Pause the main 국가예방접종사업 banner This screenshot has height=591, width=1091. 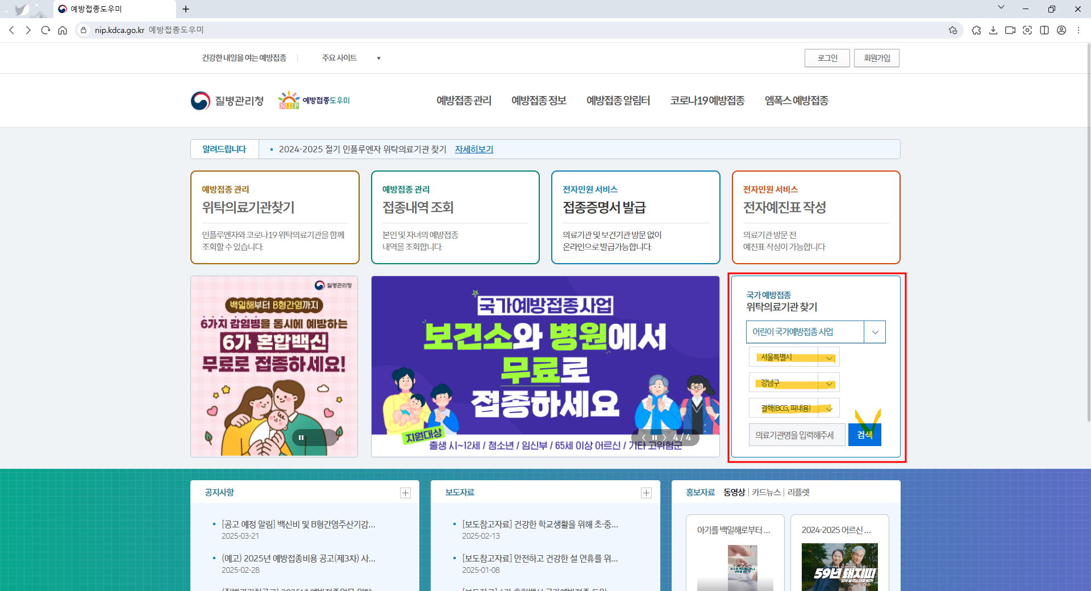pos(654,438)
